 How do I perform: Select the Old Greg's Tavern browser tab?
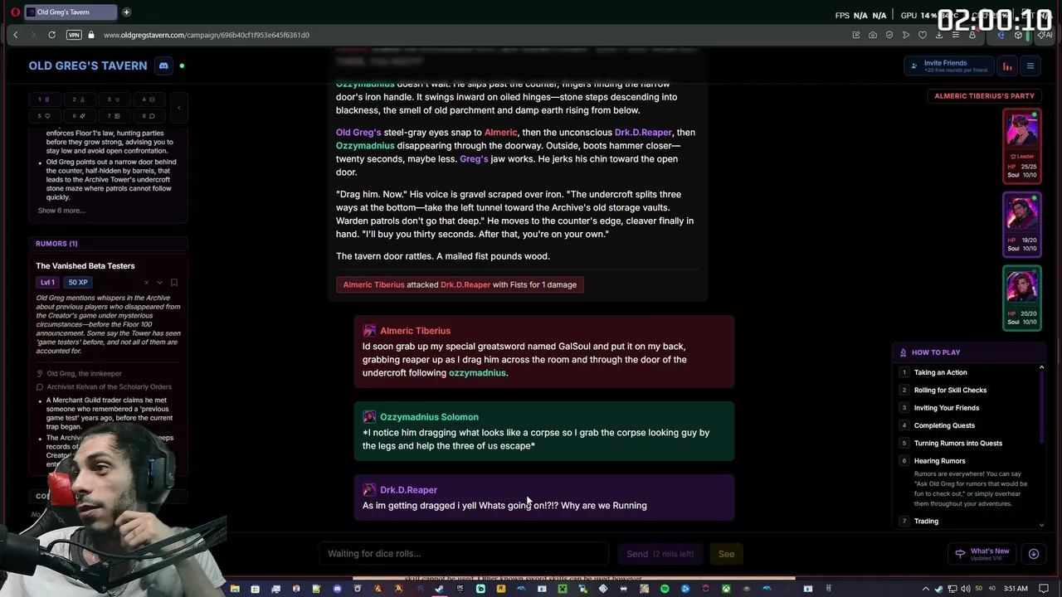pyautogui.click(x=71, y=12)
